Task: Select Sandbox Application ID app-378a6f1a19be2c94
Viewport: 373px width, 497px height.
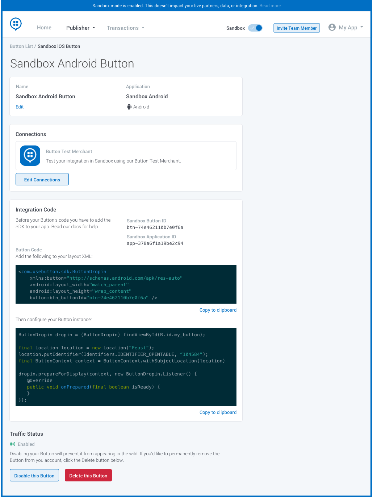Action: [x=155, y=243]
